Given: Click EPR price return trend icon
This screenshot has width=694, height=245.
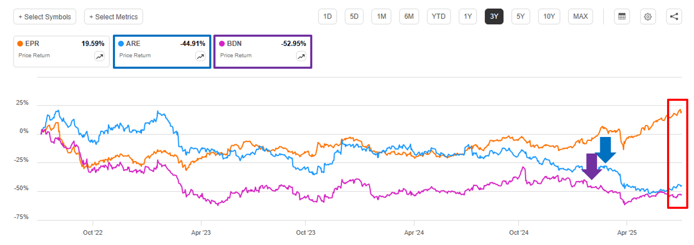Looking at the screenshot, I should click(99, 56).
